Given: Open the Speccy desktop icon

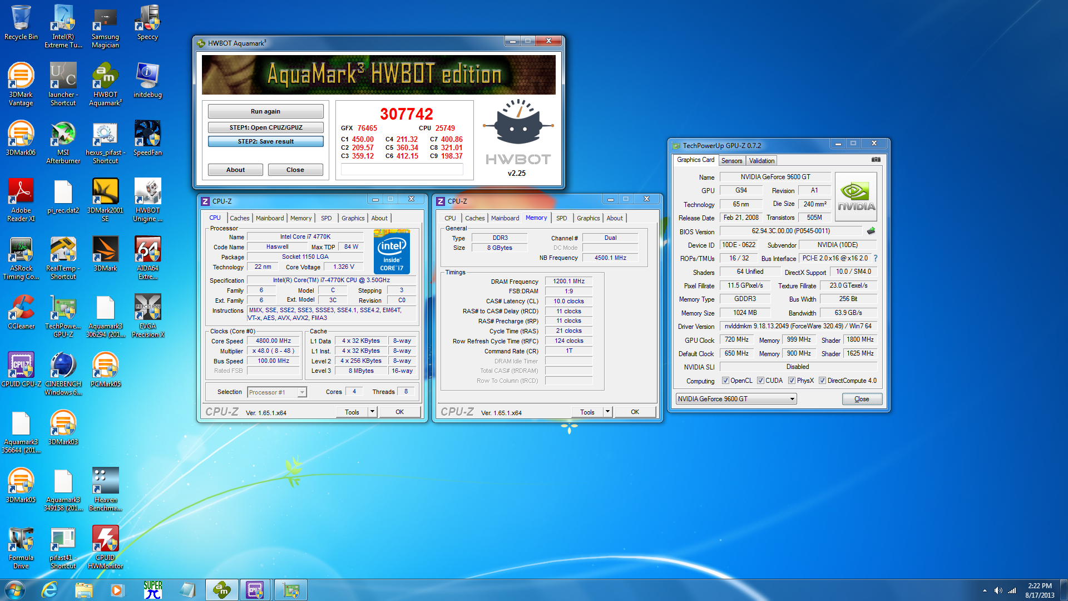Looking at the screenshot, I should point(148,22).
